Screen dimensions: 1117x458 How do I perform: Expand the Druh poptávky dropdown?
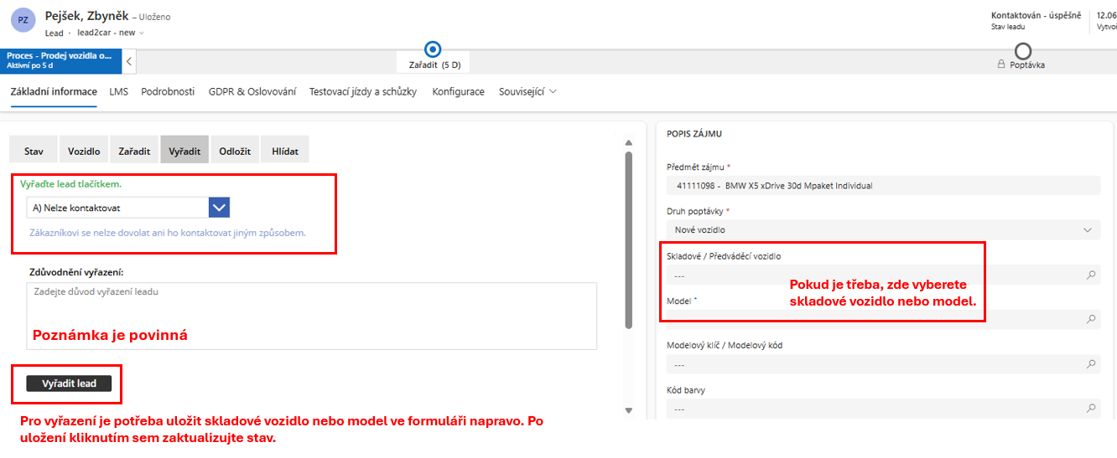pos(1088,229)
